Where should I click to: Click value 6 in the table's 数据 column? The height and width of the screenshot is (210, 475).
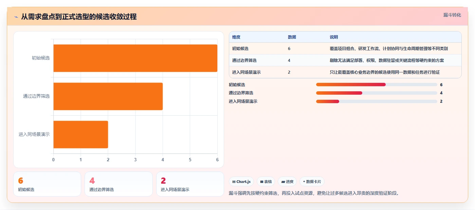point(289,49)
